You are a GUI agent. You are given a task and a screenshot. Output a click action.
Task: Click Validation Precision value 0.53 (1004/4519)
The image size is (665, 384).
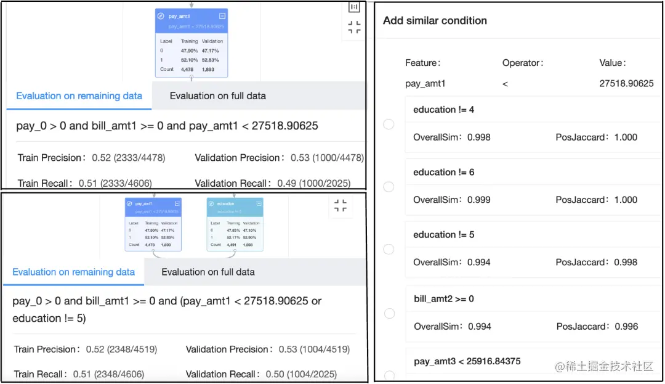click(314, 349)
